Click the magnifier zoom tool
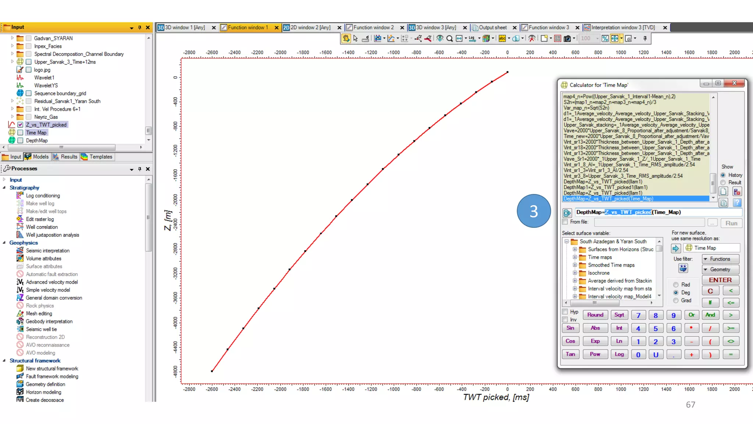 (449, 38)
